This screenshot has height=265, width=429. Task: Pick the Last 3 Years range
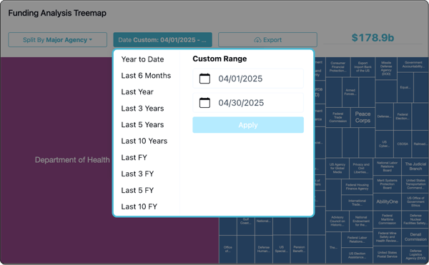[x=142, y=109]
